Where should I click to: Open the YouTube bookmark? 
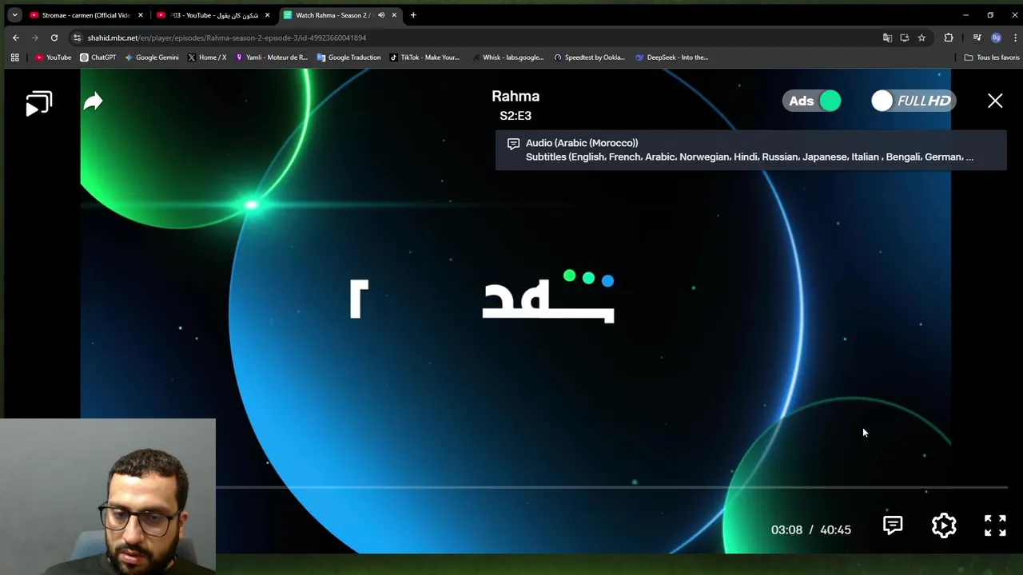click(x=54, y=57)
